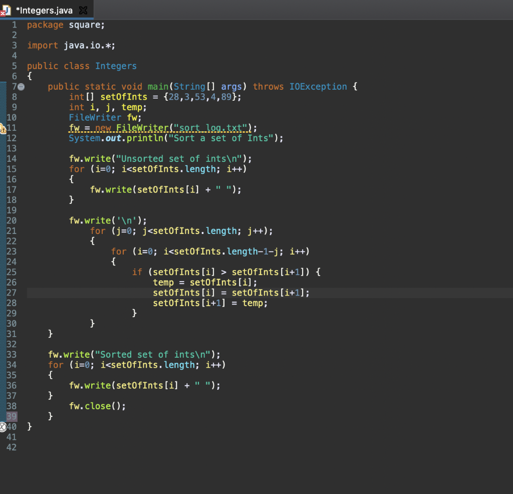
Task: Click line number 1 in the gutter
Action: [15, 25]
